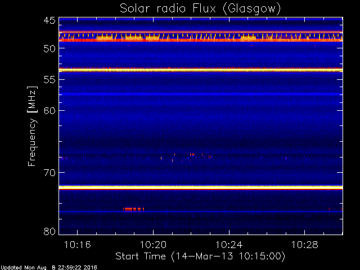Click the "45" frequency tick label
The image size is (360, 270).
click(x=49, y=20)
